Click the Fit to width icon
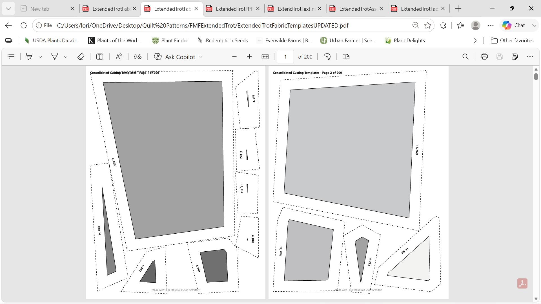Screen dimensions: 541x304 (x=265, y=57)
